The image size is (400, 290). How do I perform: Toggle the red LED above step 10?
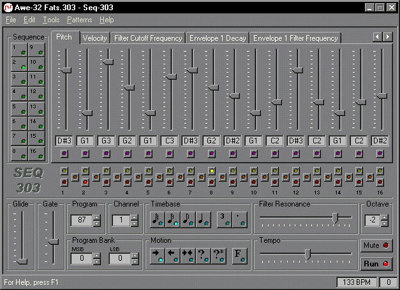pyautogui.click(x=253, y=182)
